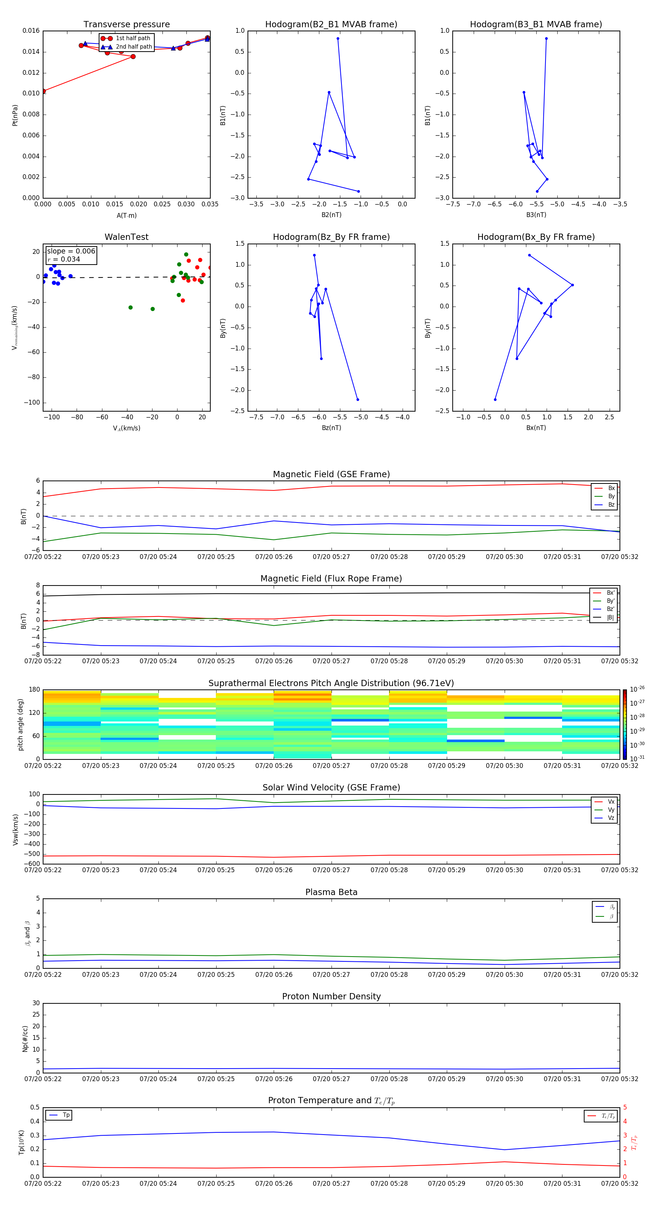Click the 'A(T·m)' x-axis label
Viewport: 663px width, 1216px height.
pyautogui.click(x=126, y=216)
